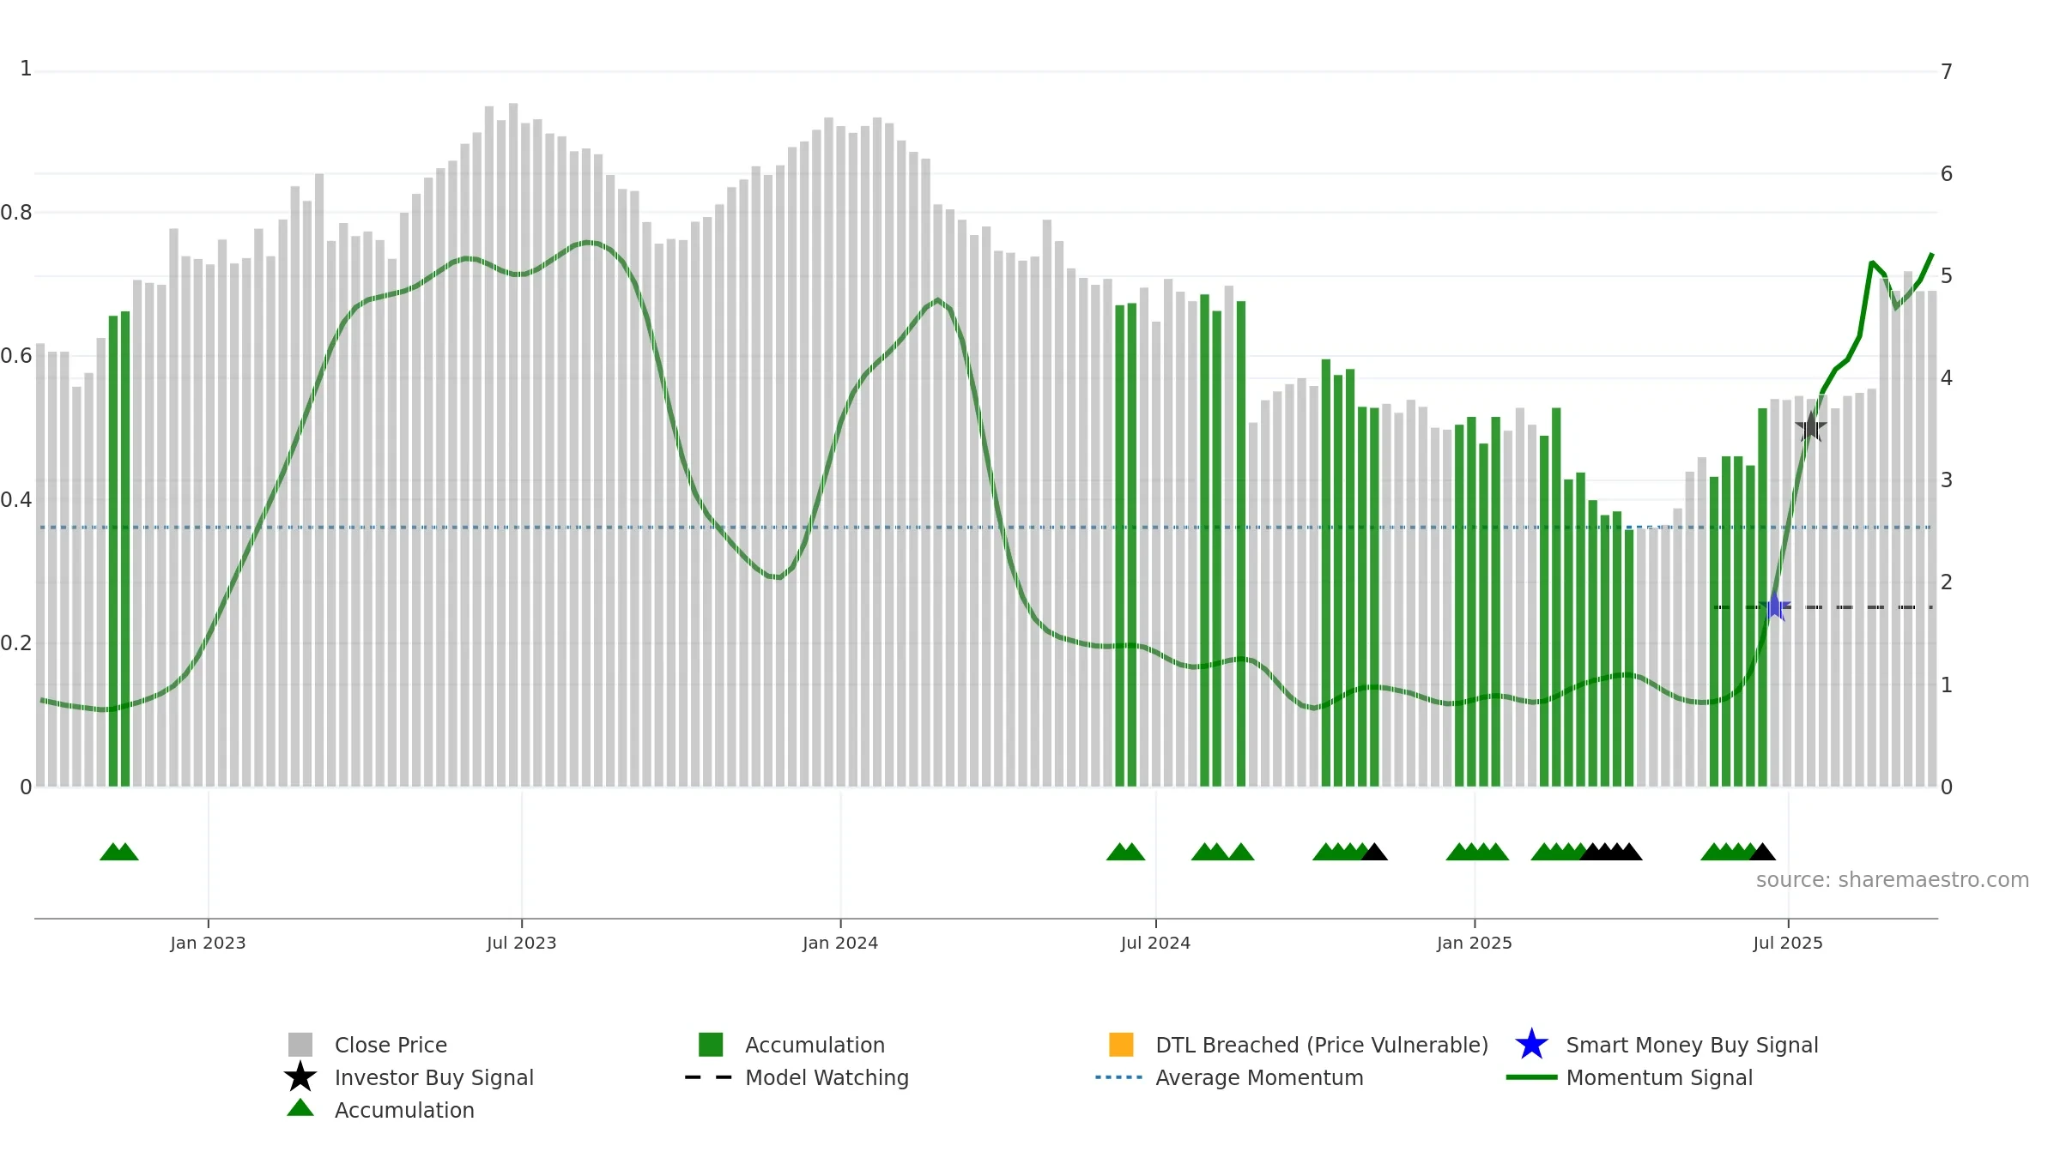Click the blue Smart Money star on chart

pos(1775,607)
